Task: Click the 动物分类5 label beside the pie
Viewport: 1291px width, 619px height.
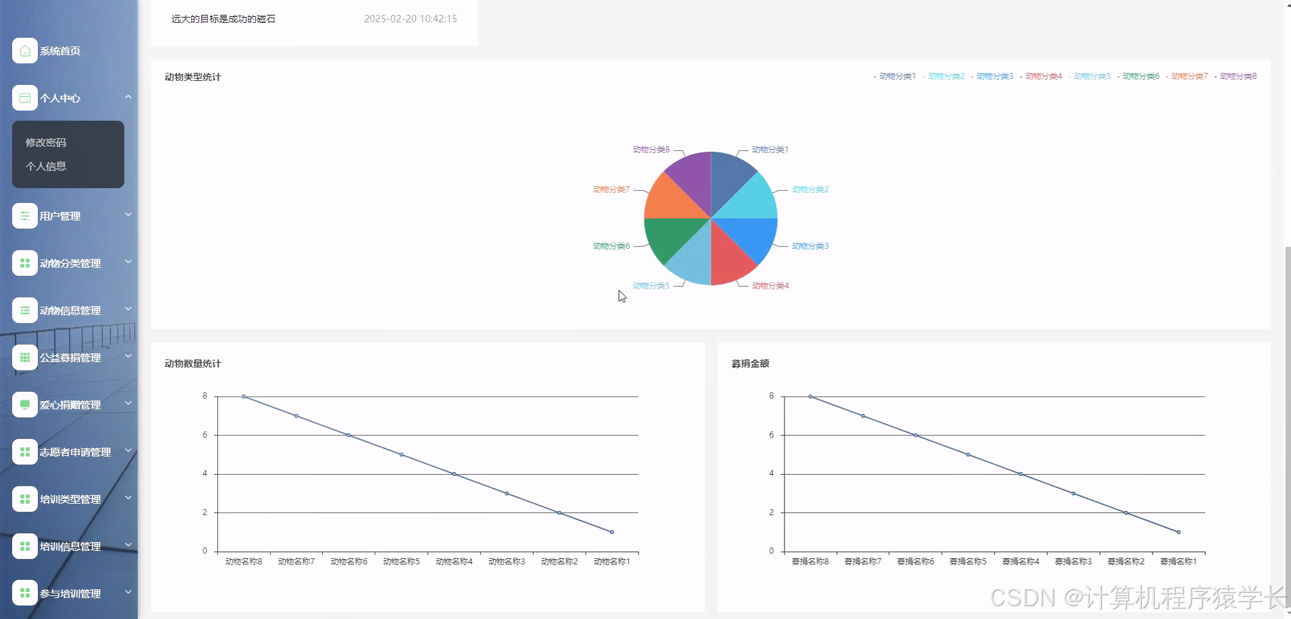Action: click(651, 286)
